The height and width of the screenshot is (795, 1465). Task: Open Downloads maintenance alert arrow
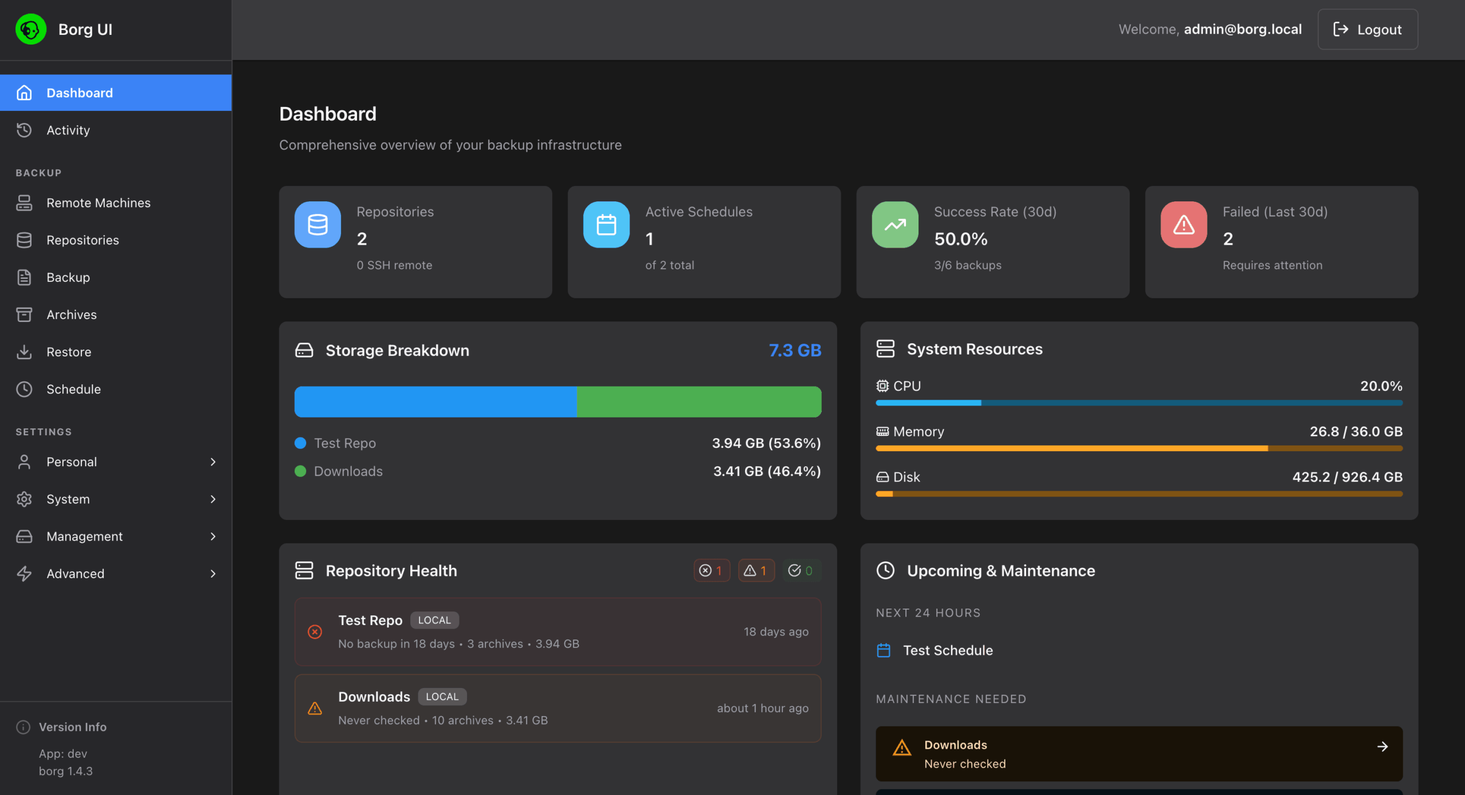pos(1383,746)
